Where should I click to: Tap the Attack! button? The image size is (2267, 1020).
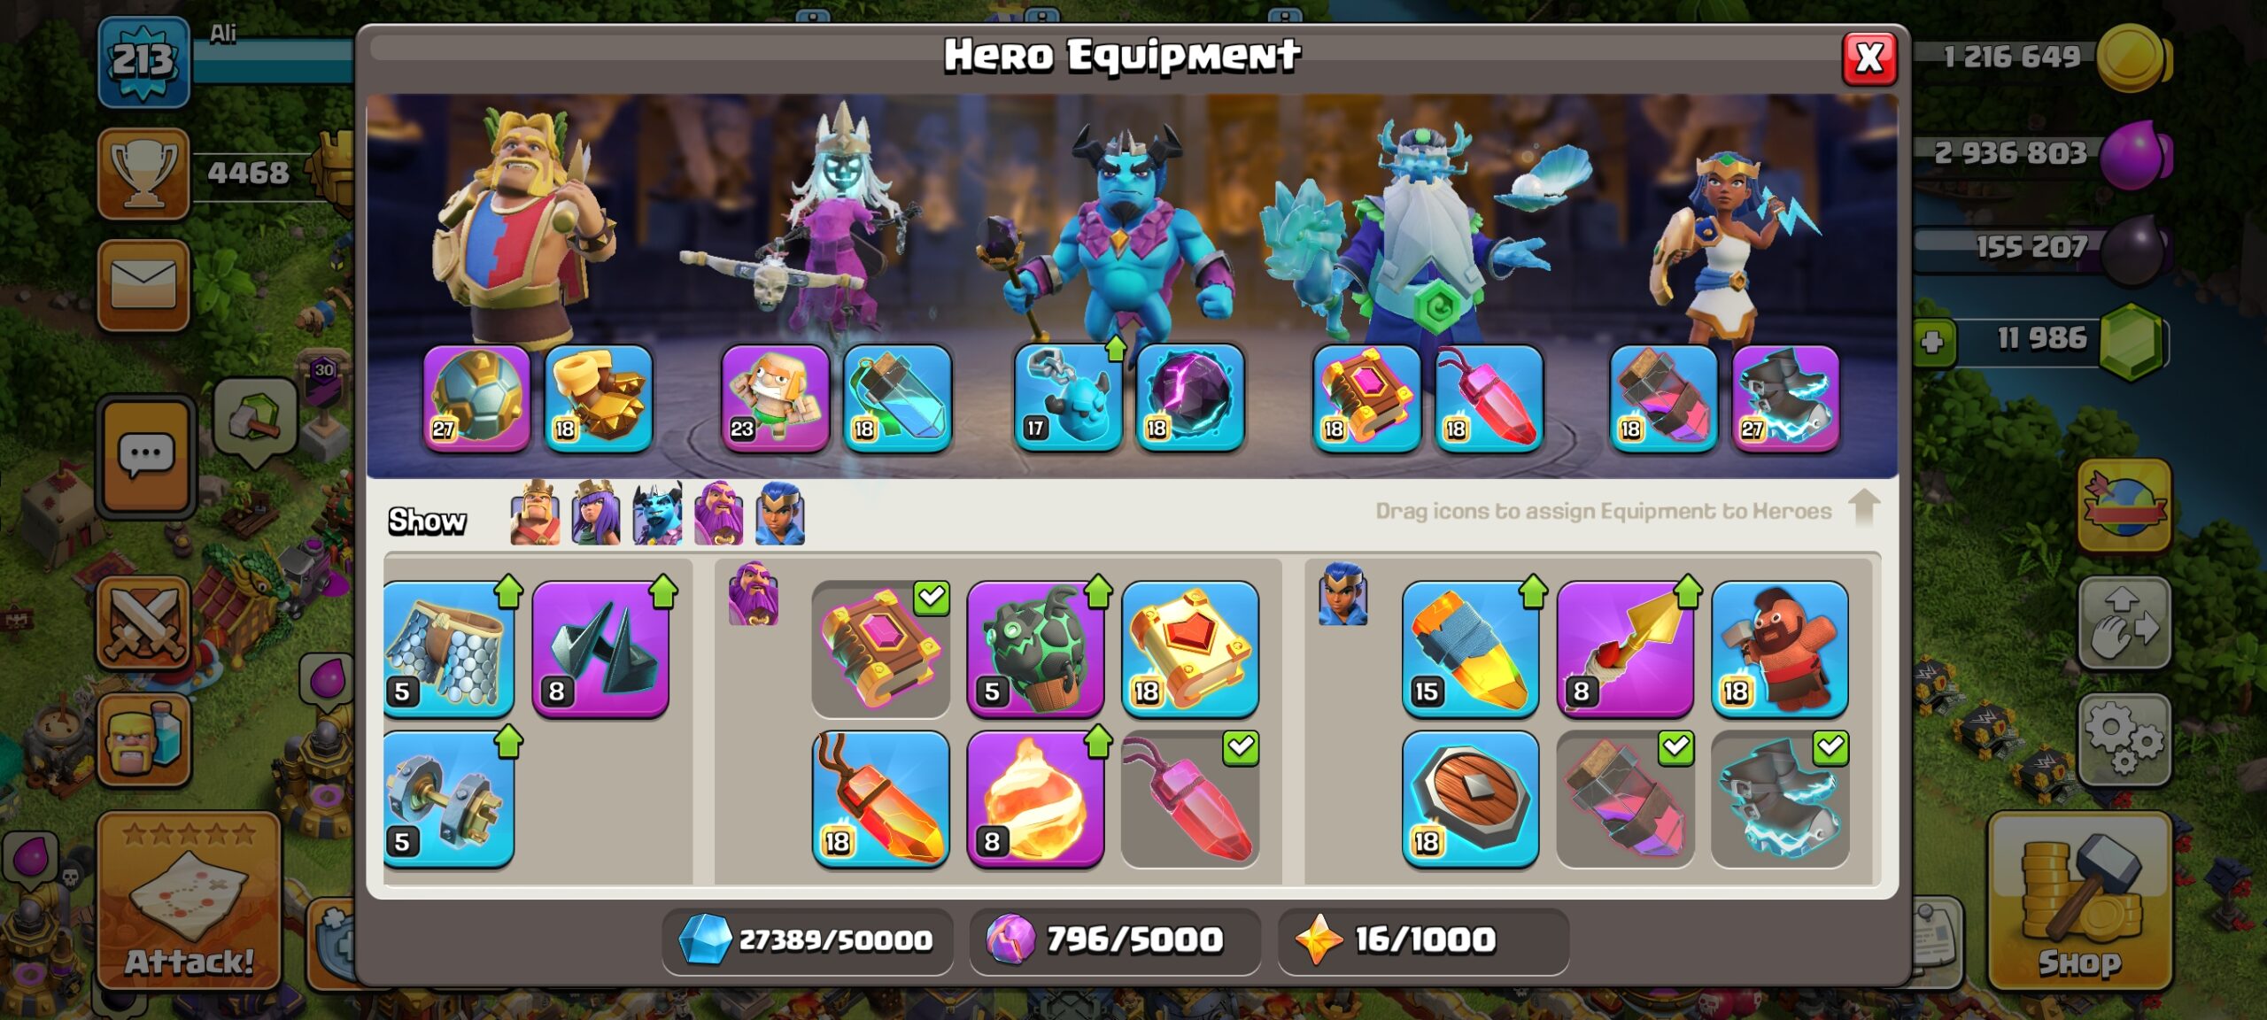click(x=189, y=901)
